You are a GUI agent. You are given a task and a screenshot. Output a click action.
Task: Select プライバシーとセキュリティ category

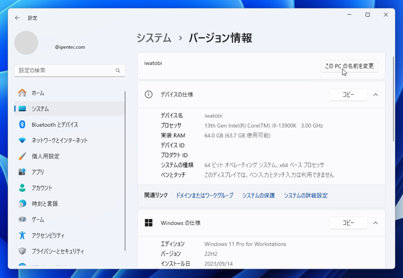pyautogui.click(x=69, y=251)
